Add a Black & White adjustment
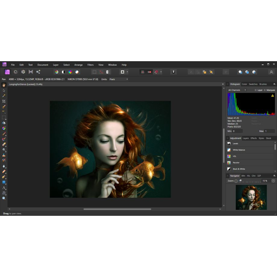 [239, 169]
